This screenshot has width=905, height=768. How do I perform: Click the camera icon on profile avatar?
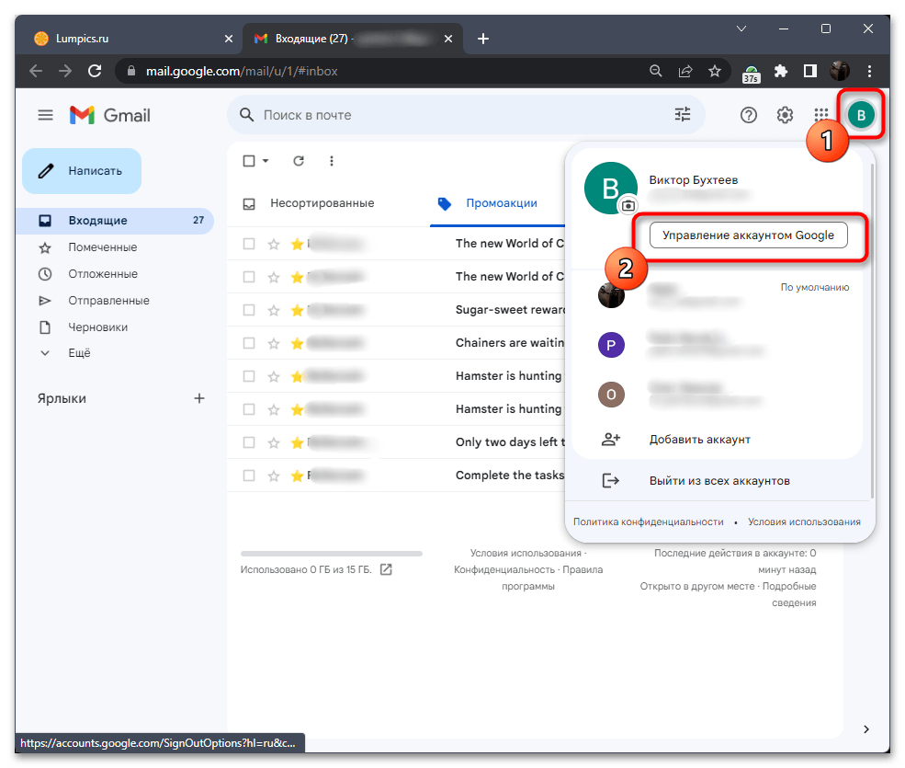(628, 205)
